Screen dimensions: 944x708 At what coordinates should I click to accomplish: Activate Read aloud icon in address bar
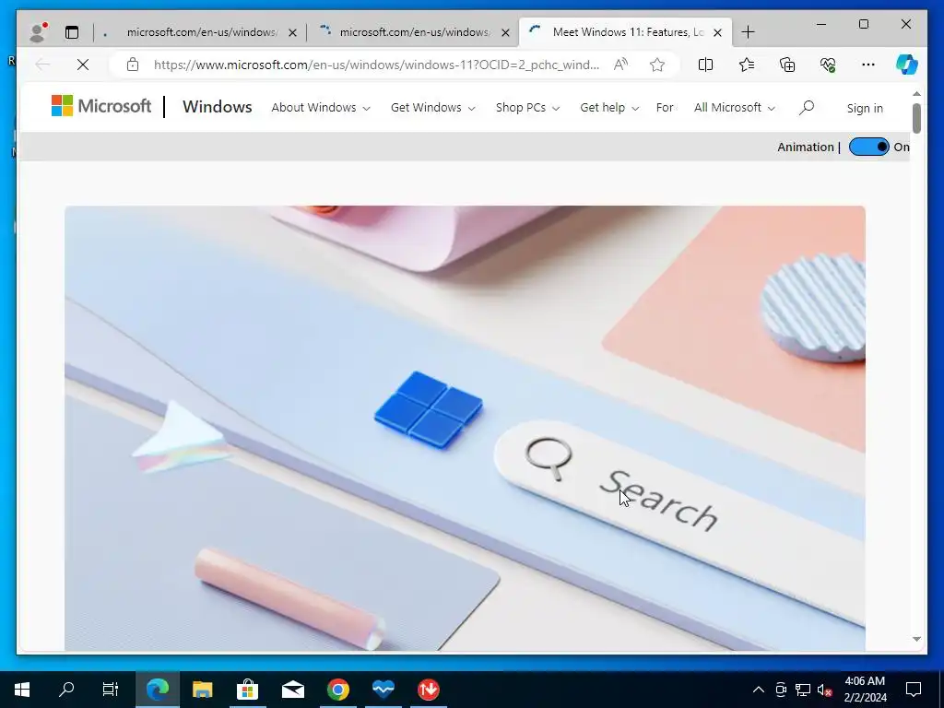620,65
